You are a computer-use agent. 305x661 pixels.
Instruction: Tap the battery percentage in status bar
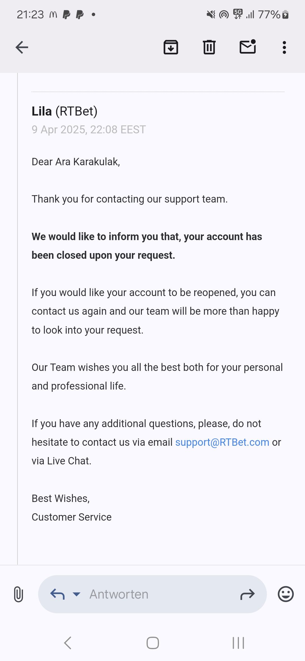[x=269, y=14]
